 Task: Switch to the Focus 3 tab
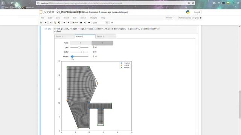[105, 36]
